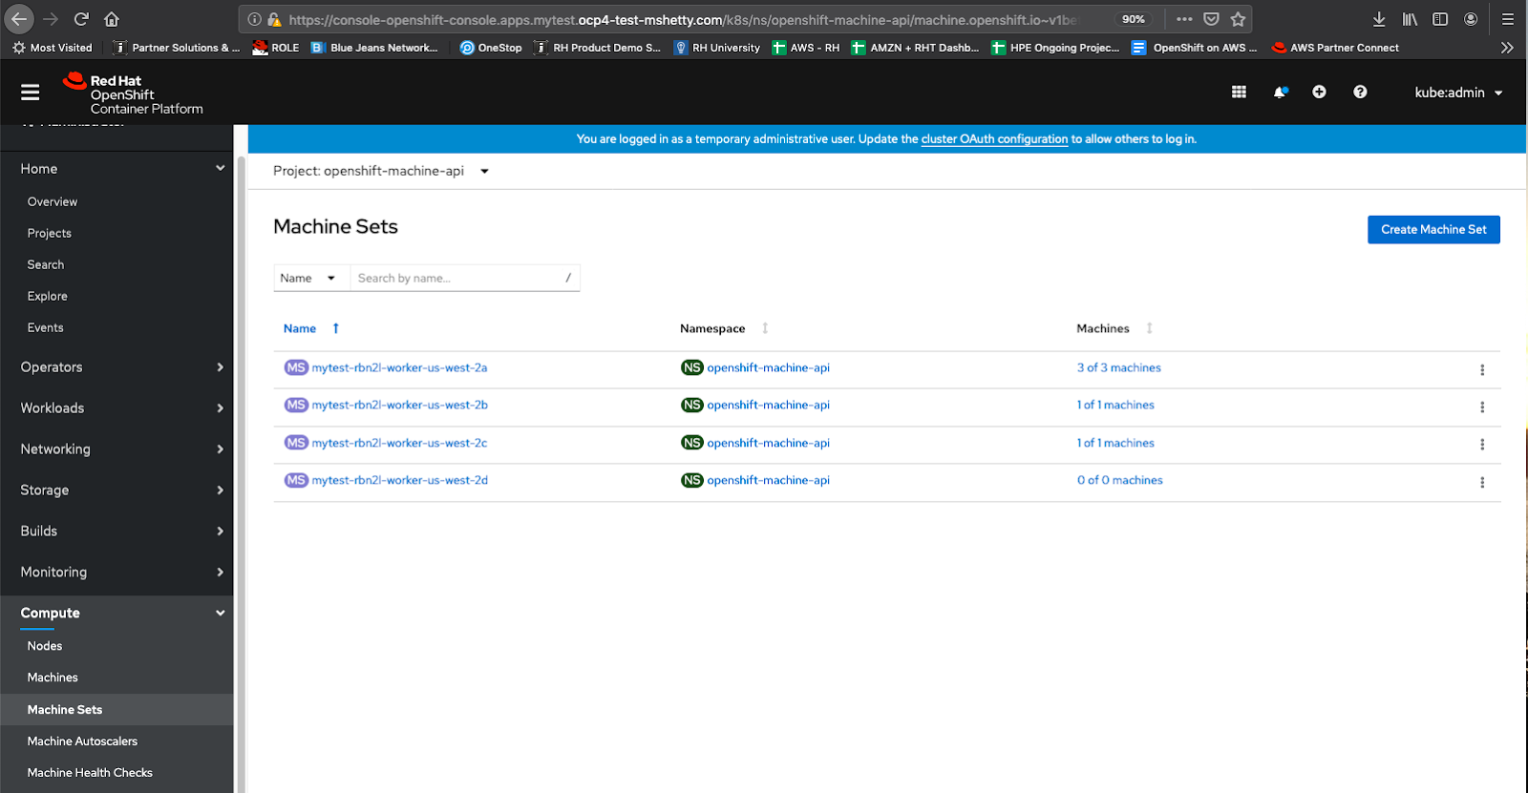
Task: Open the help question mark icon
Action: [1360, 93]
